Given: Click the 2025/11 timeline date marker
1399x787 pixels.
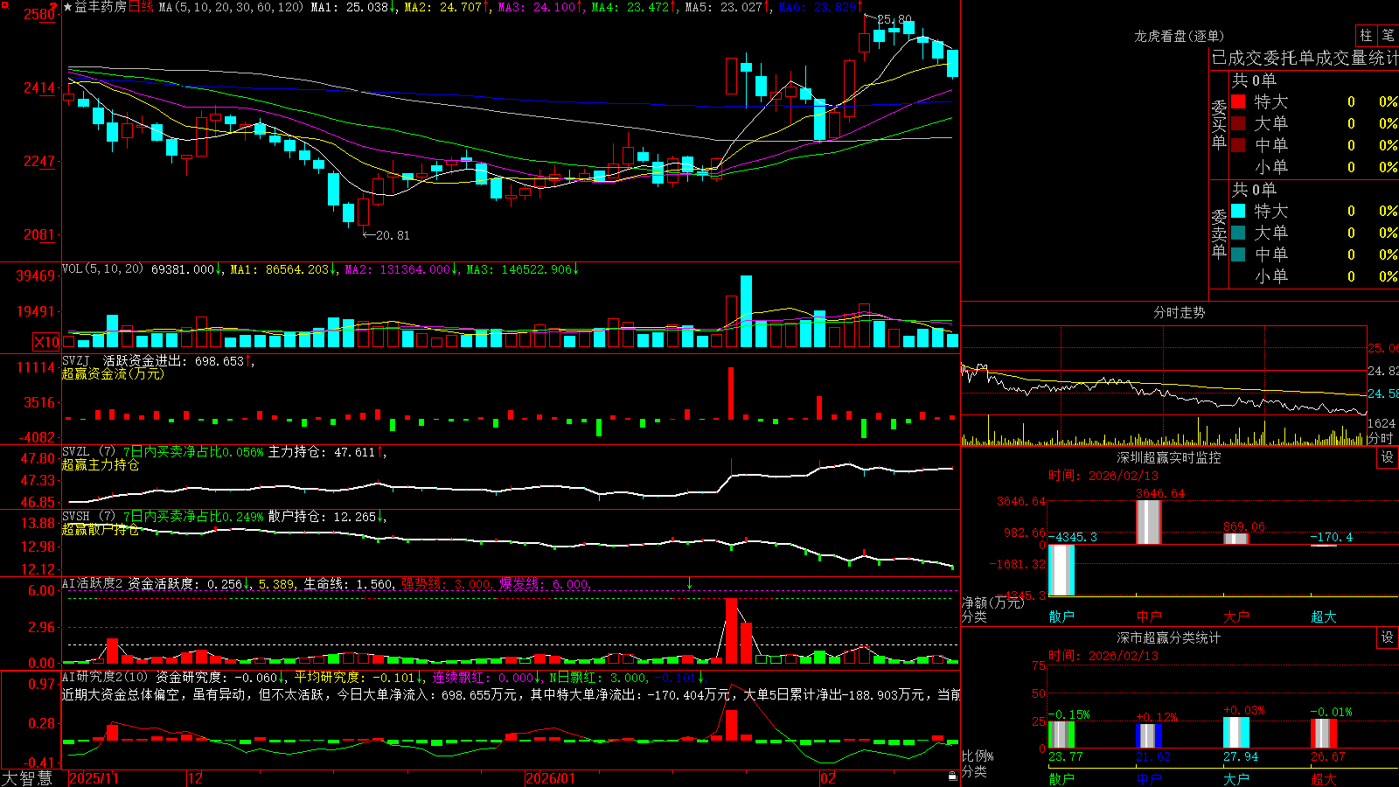Looking at the screenshot, I should click(x=94, y=778).
